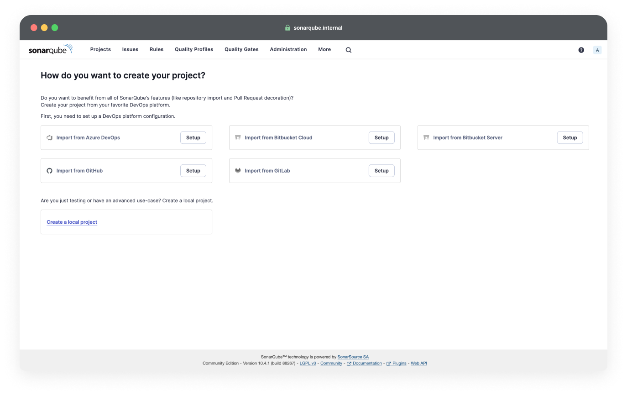Setup the GitLab import
The width and height of the screenshot is (627, 395).
[381, 170]
